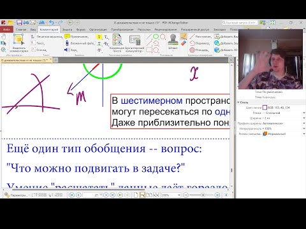Select the Highlight Text tool
Image resolution: width=306 pixels, height=229 pixels.
point(99,37)
